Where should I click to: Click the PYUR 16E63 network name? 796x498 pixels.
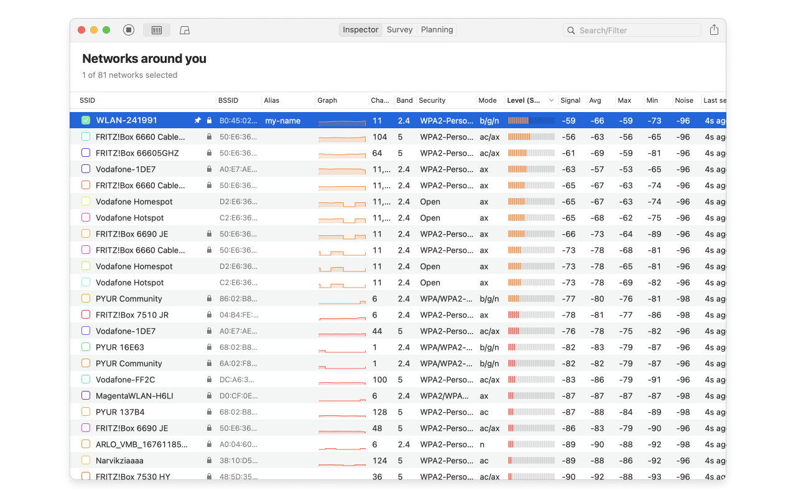tap(120, 347)
